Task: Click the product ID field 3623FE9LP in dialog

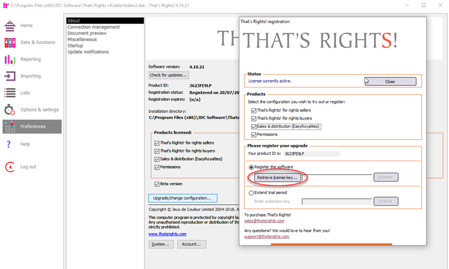Action: pyautogui.click(x=312, y=154)
